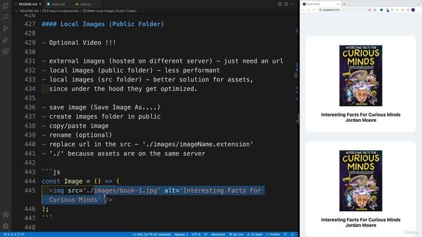
Task: Click second book cover image in browser
Action: tap(361, 180)
